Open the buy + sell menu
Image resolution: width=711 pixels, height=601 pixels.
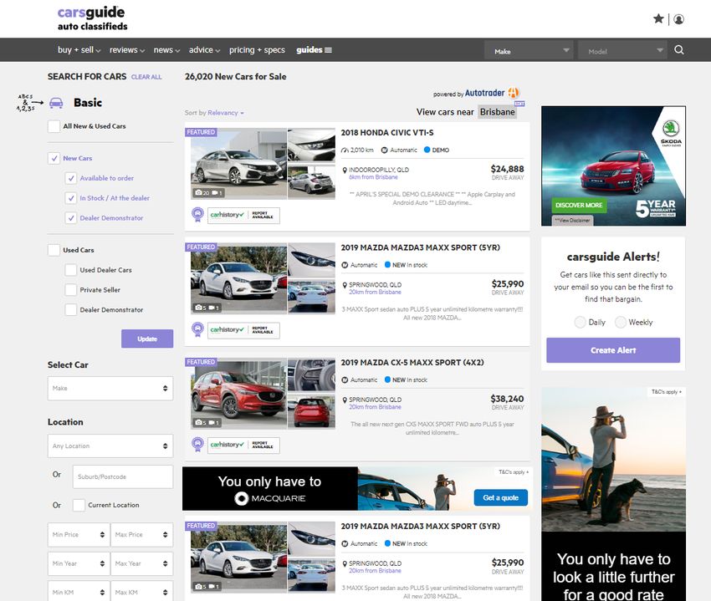(x=79, y=50)
